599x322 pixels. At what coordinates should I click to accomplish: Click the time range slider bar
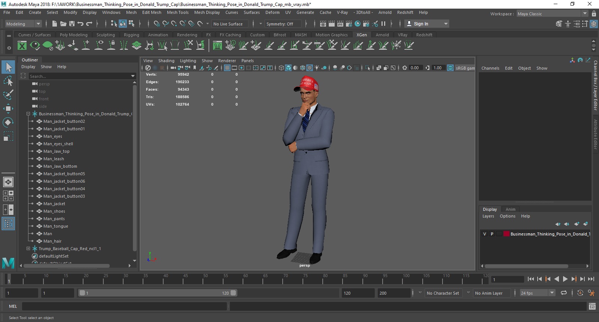pos(158,293)
